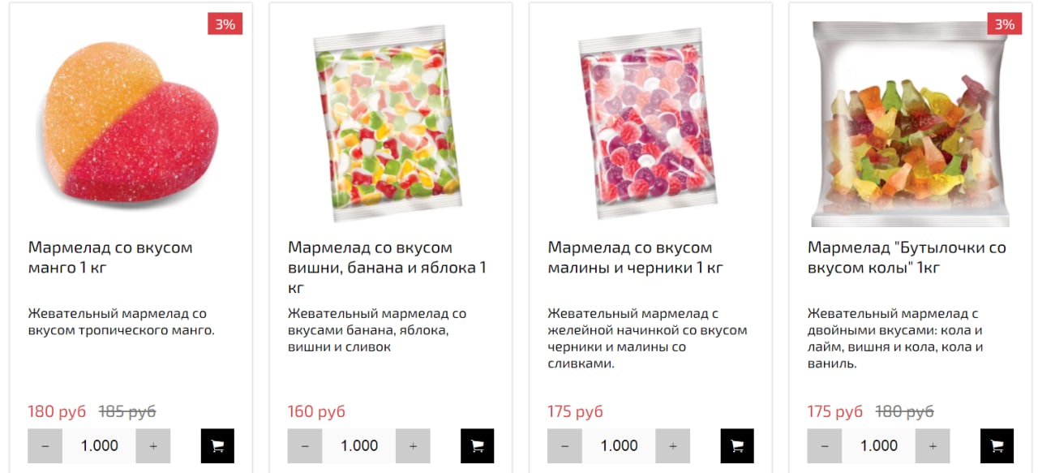
Task: Add raspberry and blueberry marmalade to cart
Action: click(x=737, y=445)
